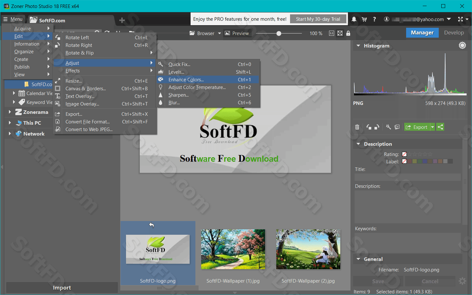Select Text Overlay from Edit submenu

pos(105,96)
